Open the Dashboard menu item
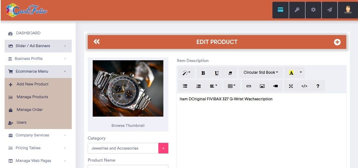358x168 pixels. (x=38, y=33)
